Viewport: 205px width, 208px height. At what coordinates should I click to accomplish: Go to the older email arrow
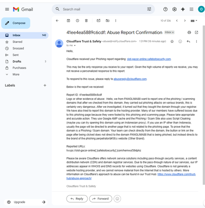point(185,21)
